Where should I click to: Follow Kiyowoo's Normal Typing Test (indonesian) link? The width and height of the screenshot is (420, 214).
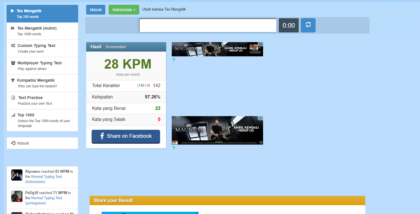point(47,176)
